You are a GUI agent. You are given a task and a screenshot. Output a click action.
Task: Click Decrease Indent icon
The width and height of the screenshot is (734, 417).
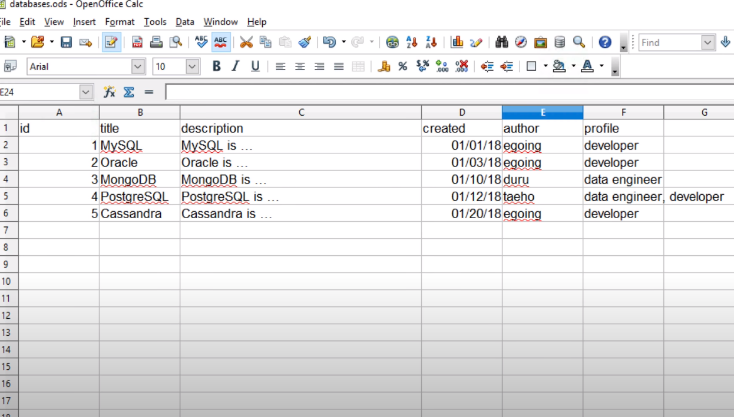pos(487,66)
